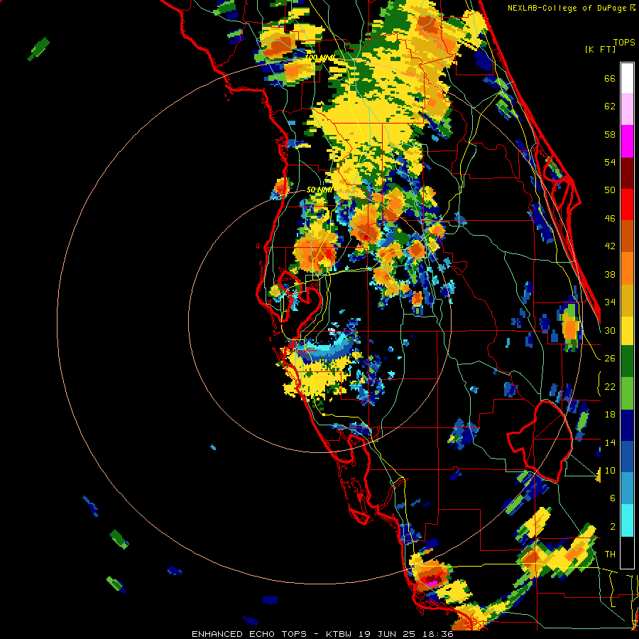The image size is (639, 639).
Task: Click the "TOPS" legend heading
Action: [624, 43]
